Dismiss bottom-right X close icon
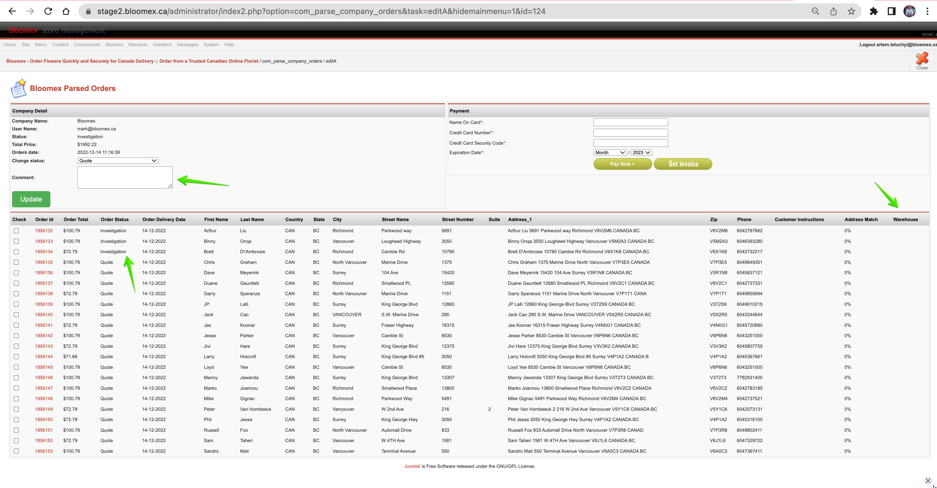The width and height of the screenshot is (937, 488). (x=928, y=481)
